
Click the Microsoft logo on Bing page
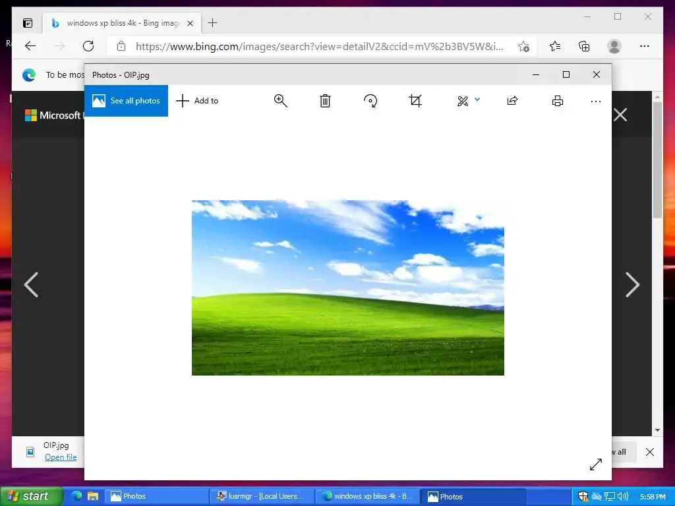(x=31, y=115)
